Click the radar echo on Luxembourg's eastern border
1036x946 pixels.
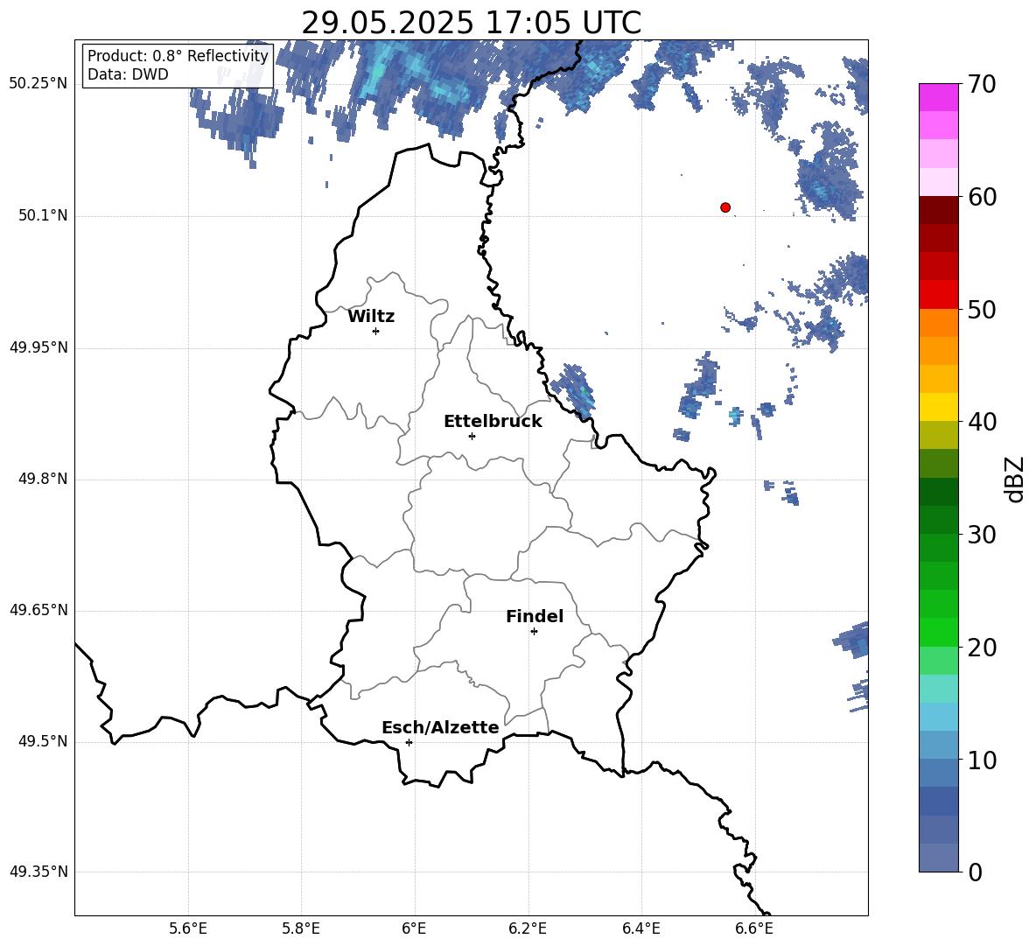[x=573, y=391]
